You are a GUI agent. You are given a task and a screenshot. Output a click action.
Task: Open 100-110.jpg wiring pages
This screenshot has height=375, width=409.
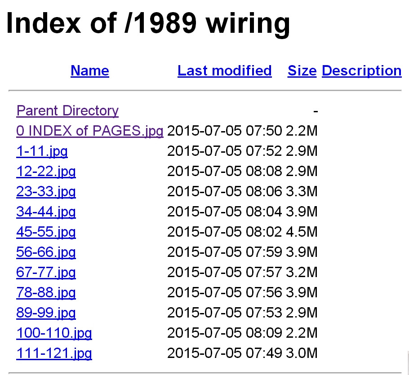(54, 333)
